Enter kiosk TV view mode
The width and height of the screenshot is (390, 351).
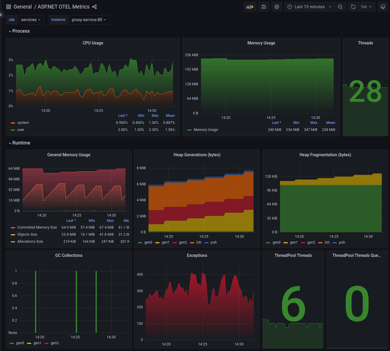[383, 6]
